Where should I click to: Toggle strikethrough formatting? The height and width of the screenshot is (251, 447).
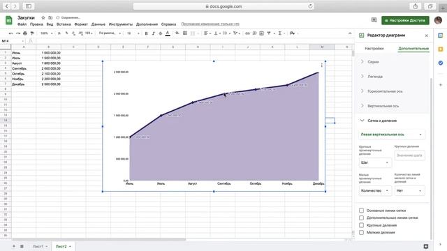coord(160,33)
